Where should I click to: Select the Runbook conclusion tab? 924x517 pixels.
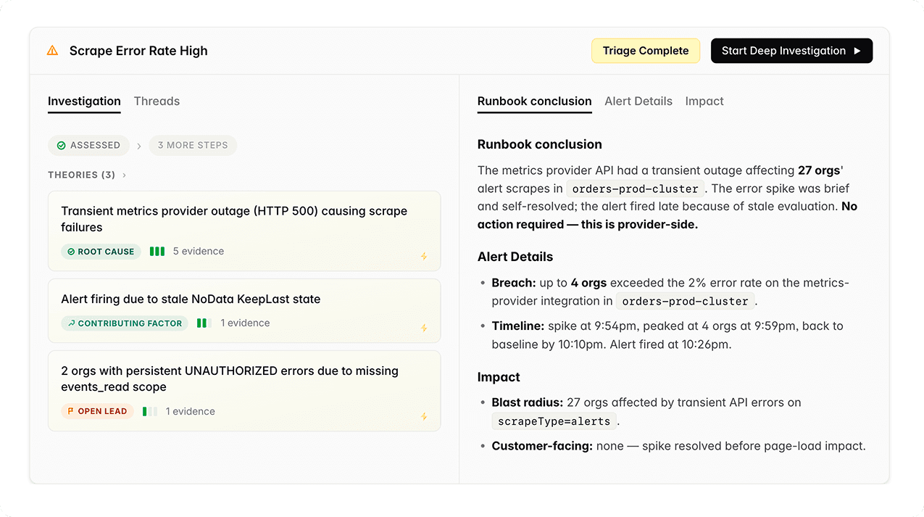535,102
